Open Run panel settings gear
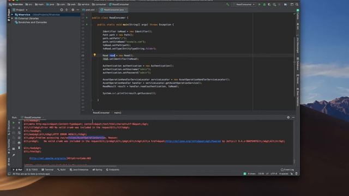 pyautogui.click(x=288, y=118)
